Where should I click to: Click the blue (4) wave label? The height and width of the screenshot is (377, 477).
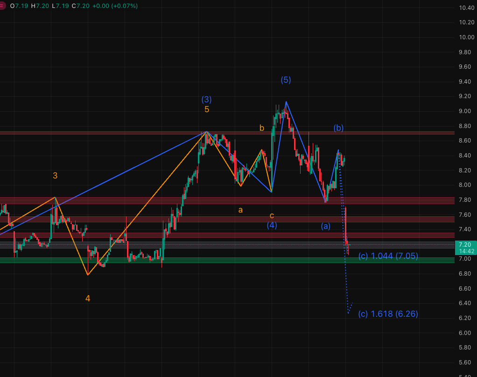pyautogui.click(x=272, y=225)
